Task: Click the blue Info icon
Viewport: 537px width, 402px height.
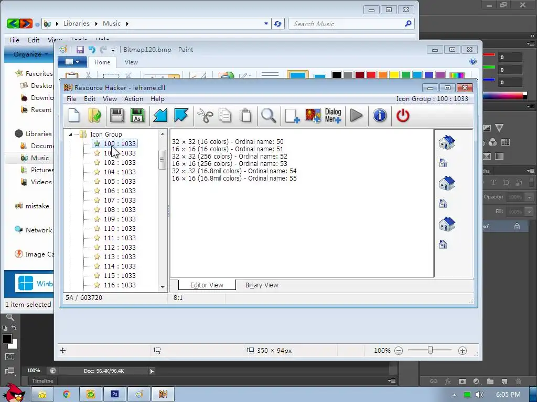Action: [380, 115]
